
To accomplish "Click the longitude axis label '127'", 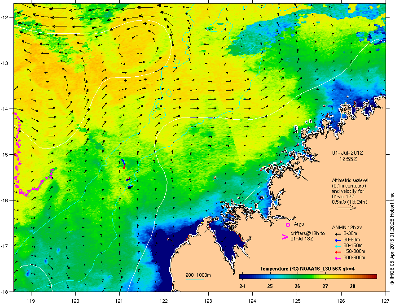I will click(x=386, y=301).
